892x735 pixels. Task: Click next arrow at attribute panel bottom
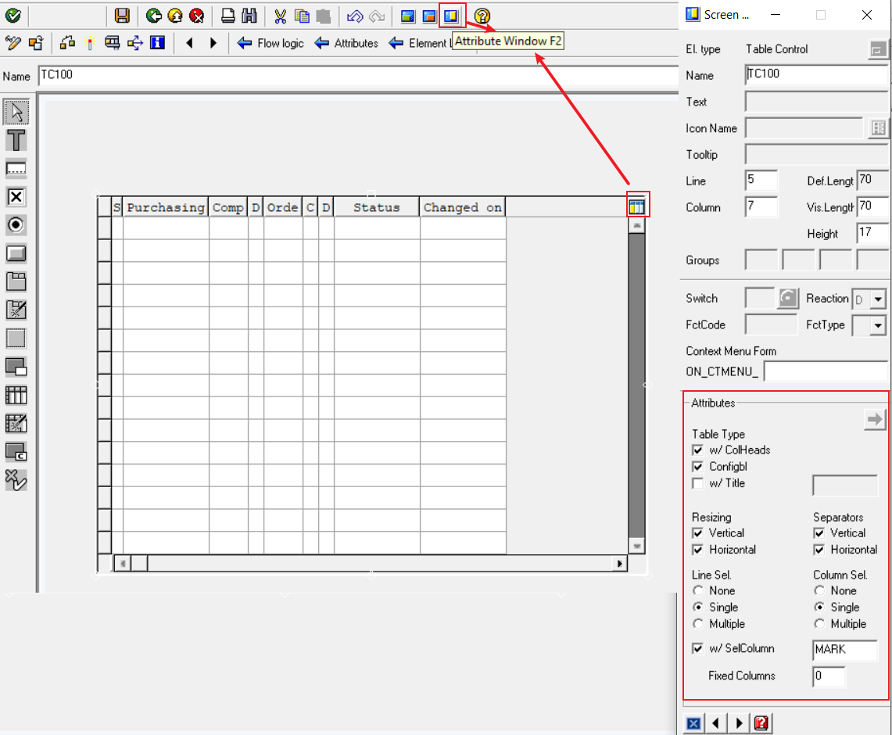739,723
